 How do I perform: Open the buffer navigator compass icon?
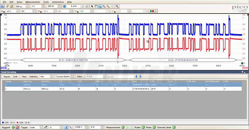click(87, 6)
